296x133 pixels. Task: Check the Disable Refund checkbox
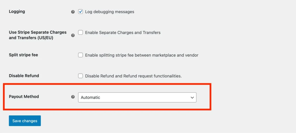point(80,76)
